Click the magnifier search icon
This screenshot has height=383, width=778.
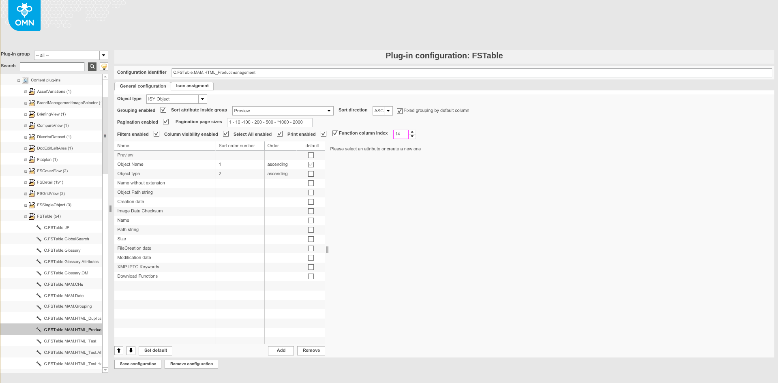pos(92,66)
